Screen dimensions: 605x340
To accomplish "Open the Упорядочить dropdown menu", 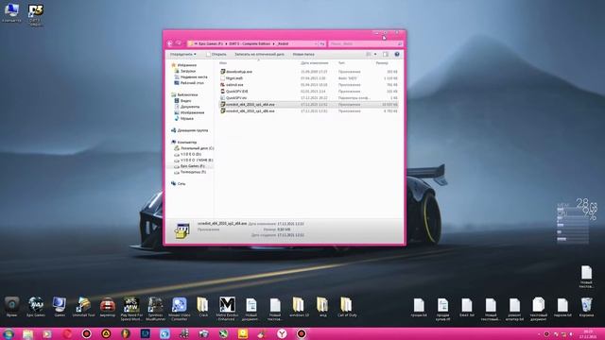I will tap(182, 55).
